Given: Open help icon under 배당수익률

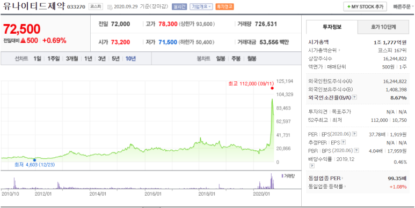Looking at the screenshot, I should [312, 166].
